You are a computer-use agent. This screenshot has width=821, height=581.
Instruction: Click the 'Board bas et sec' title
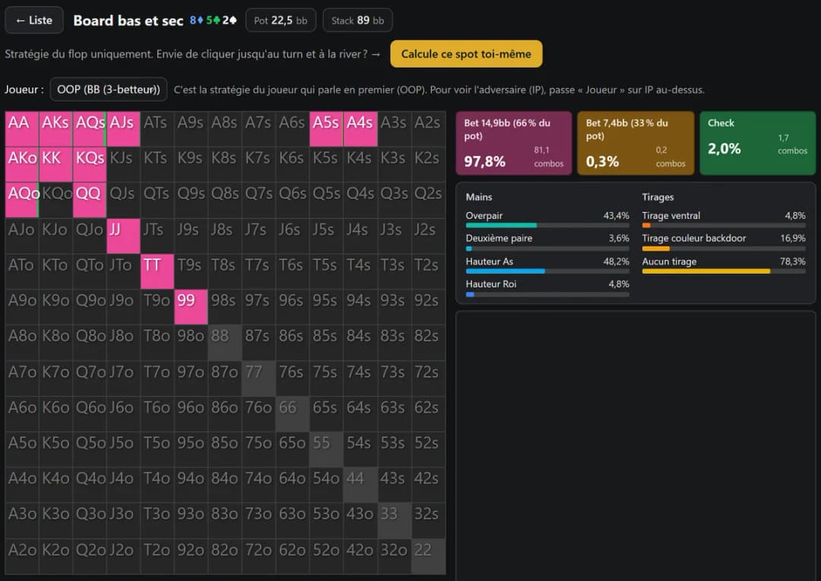point(128,21)
